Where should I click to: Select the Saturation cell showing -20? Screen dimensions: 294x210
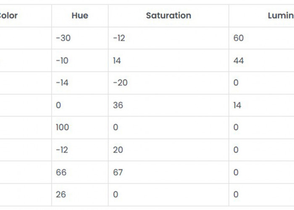(x=119, y=83)
